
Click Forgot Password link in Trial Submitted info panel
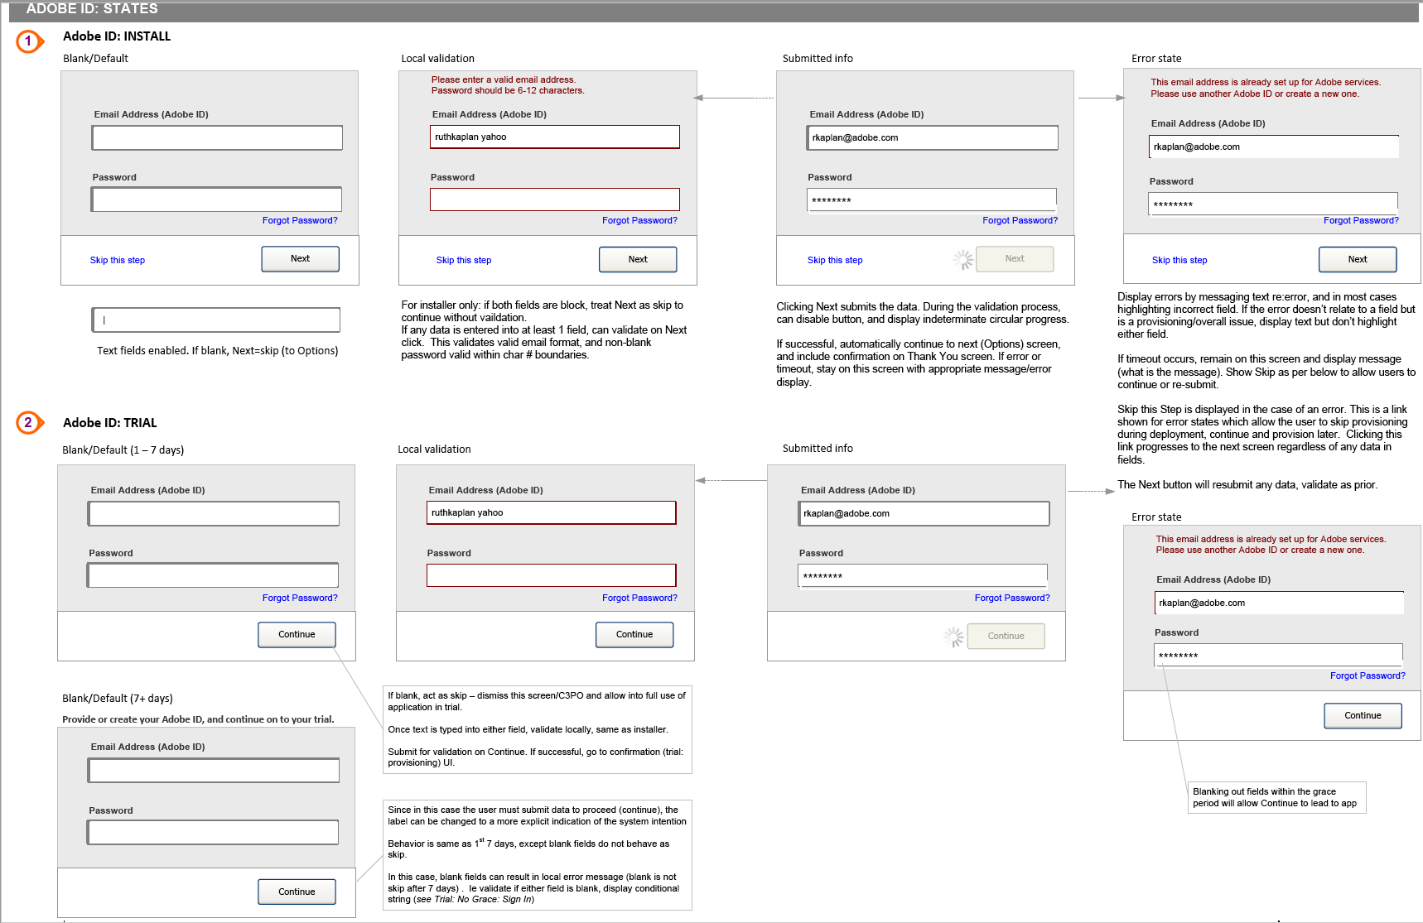pos(1012,598)
